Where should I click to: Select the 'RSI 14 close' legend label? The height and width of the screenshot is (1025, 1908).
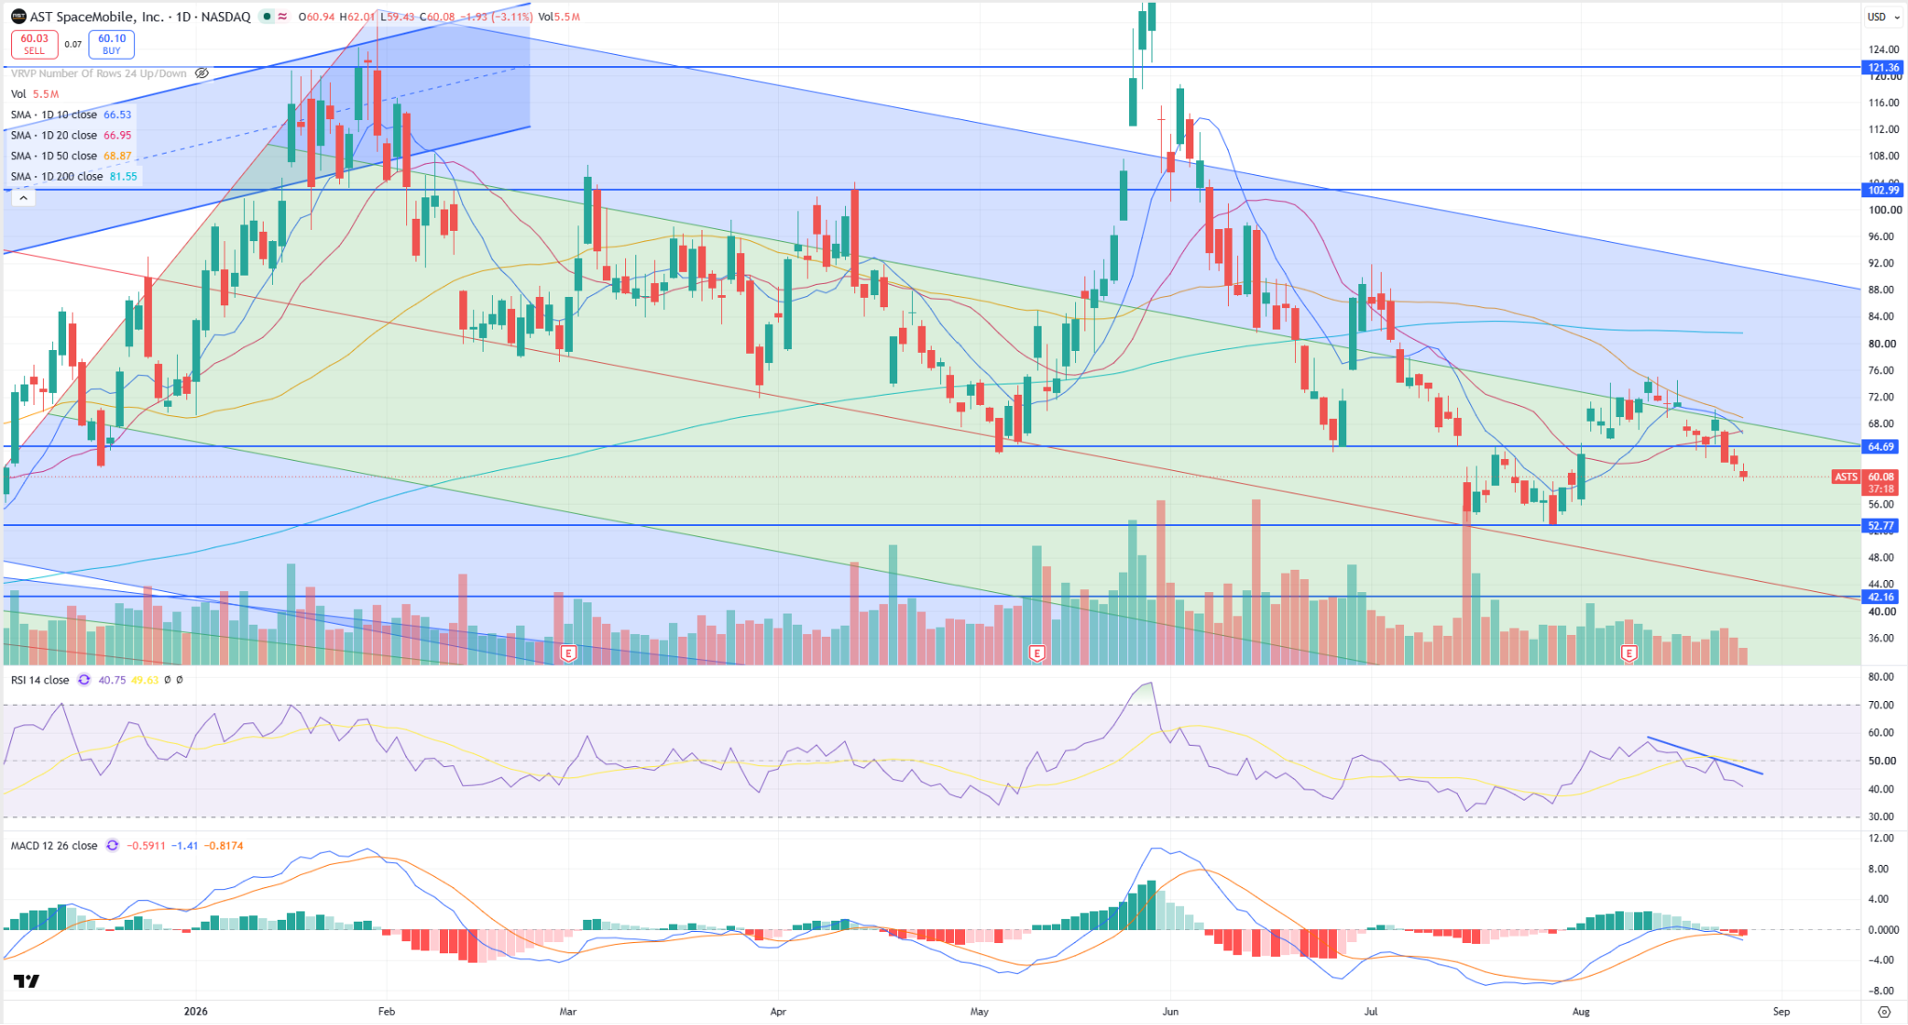coord(40,680)
